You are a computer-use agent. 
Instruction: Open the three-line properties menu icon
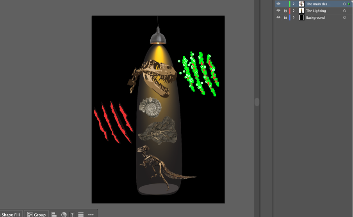pos(81,215)
